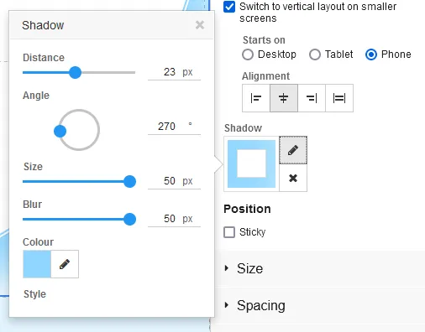Click the shadow colour swatch
Image resolution: width=425 pixels, height=332 pixels.
tap(37, 264)
